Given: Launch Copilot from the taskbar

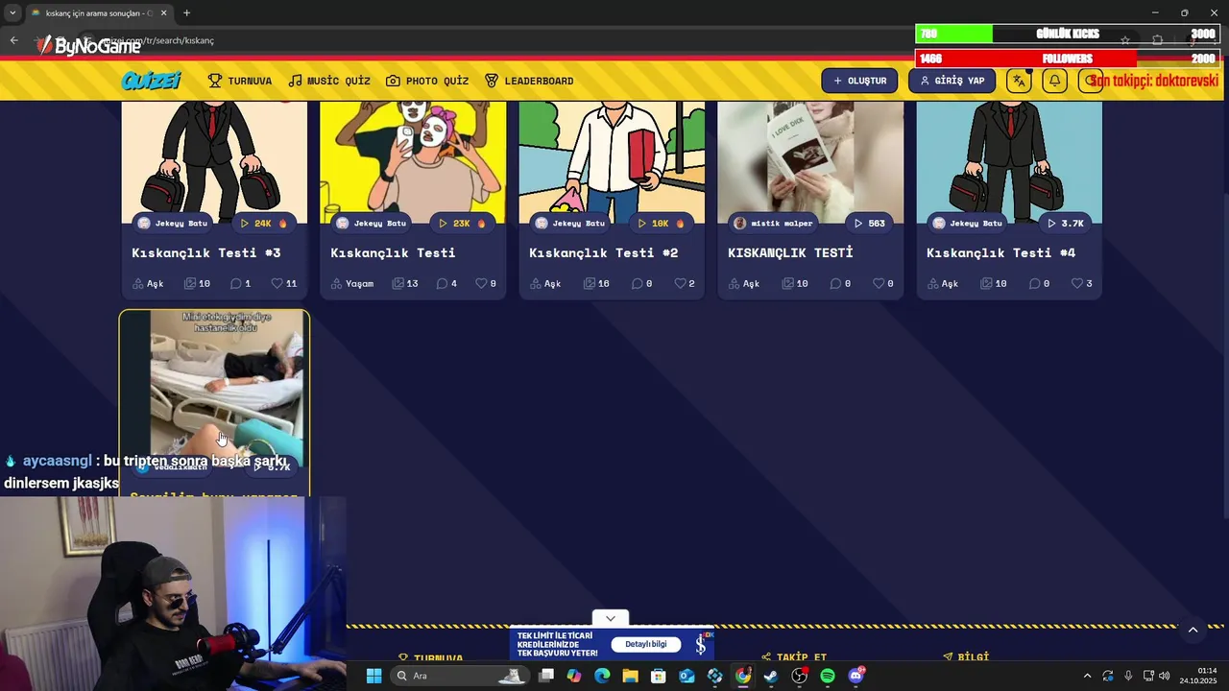Looking at the screenshot, I should point(574,676).
